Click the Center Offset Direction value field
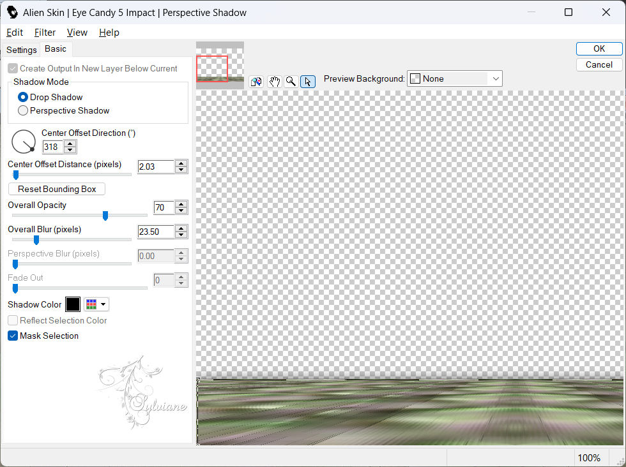This screenshot has height=467, width=626. (52, 147)
